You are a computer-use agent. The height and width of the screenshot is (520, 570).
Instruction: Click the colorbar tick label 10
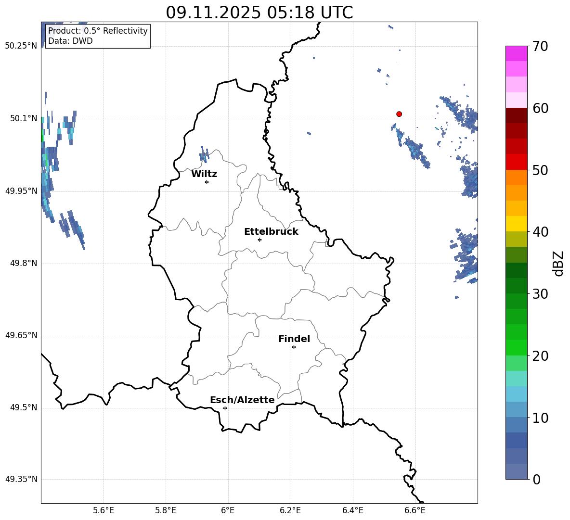tap(540, 418)
